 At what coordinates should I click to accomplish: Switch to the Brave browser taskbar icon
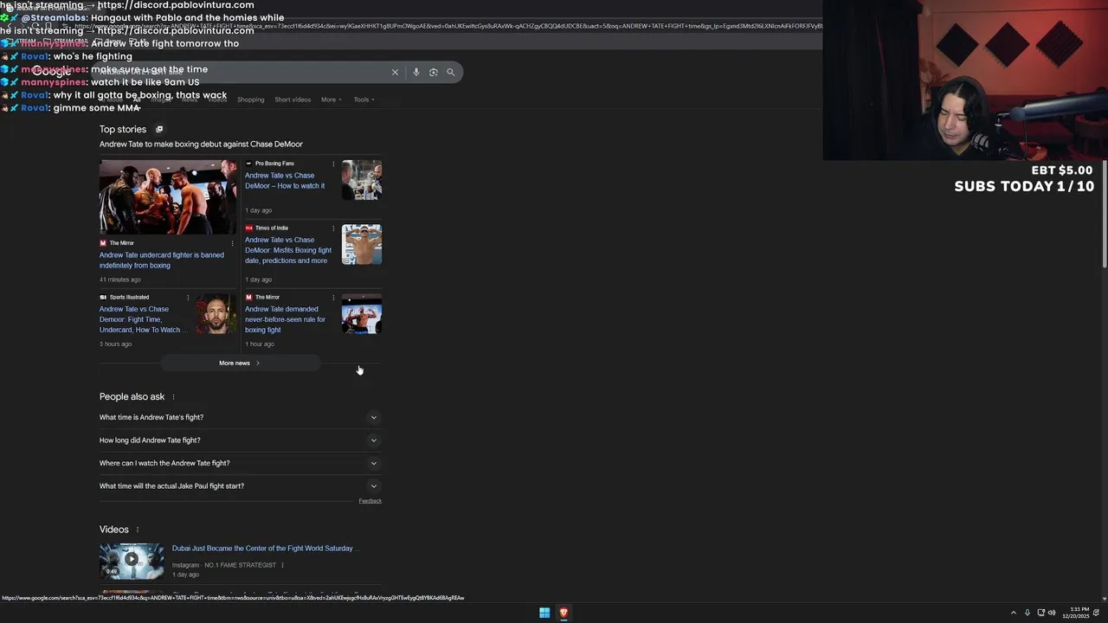[564, 613]
